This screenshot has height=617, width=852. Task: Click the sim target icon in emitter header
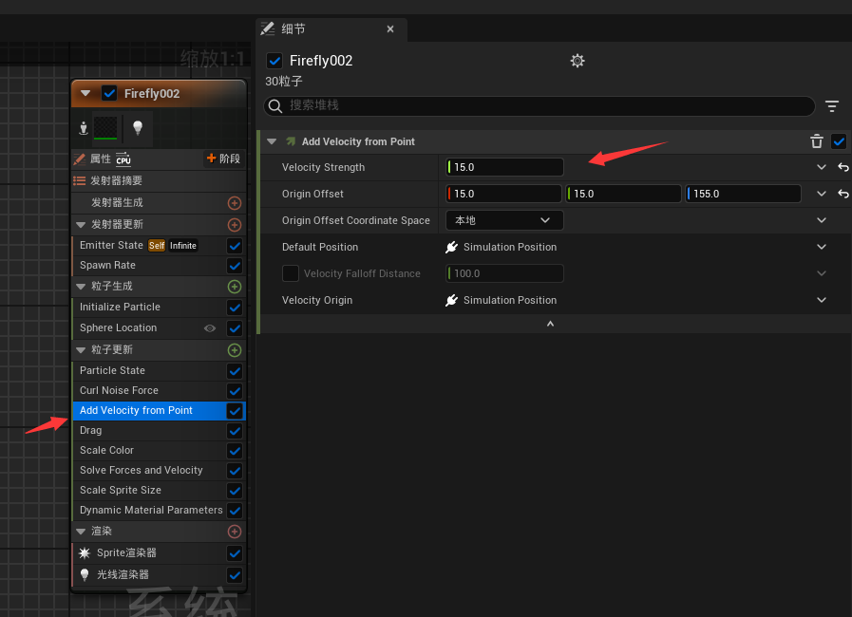(84, 128)
